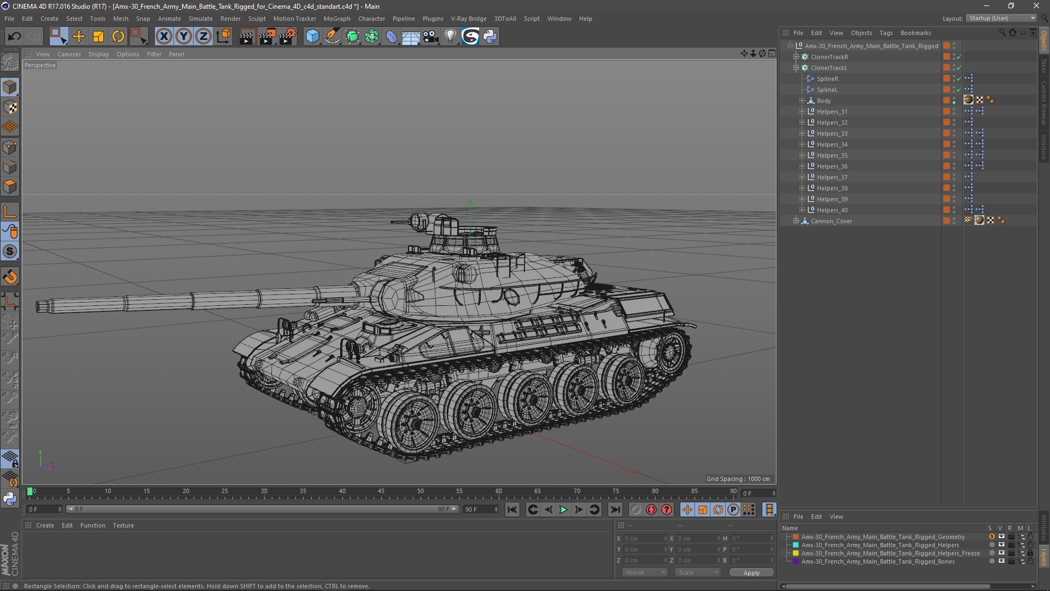
Task: Select Texture mode in left palette
Action: [10, 107]
